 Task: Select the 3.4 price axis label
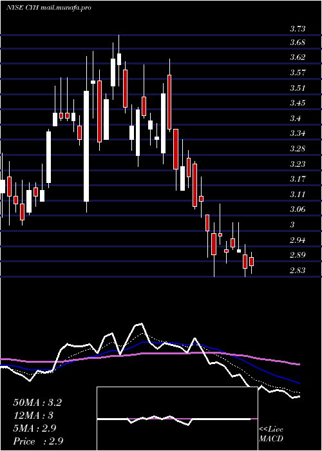coord(295,118)
